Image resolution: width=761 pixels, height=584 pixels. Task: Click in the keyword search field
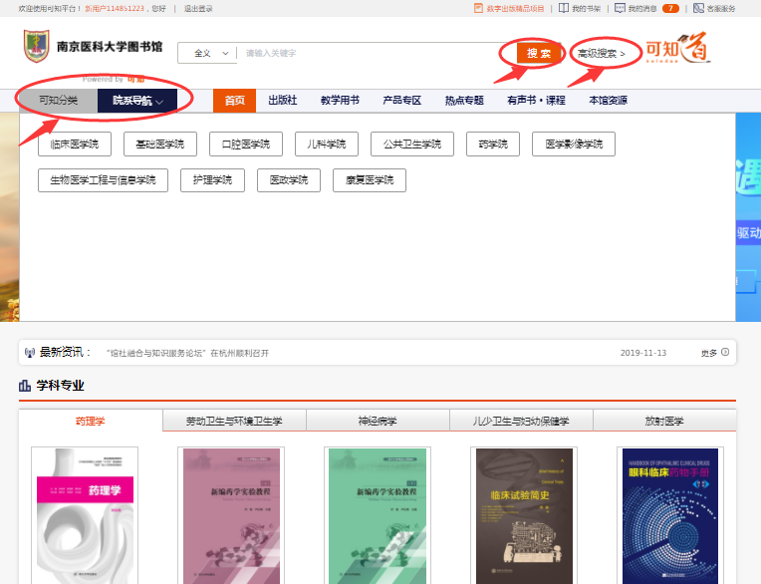[369, 53]
